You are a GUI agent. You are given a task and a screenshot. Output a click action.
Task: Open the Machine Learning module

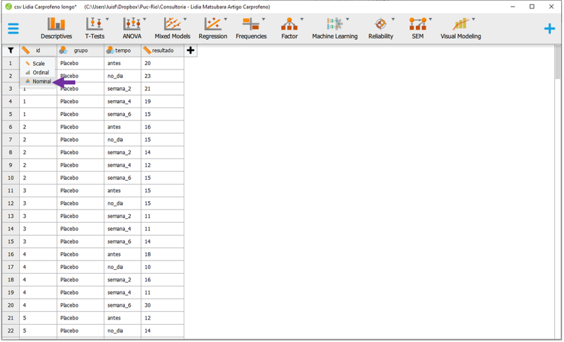click(334, 28)
